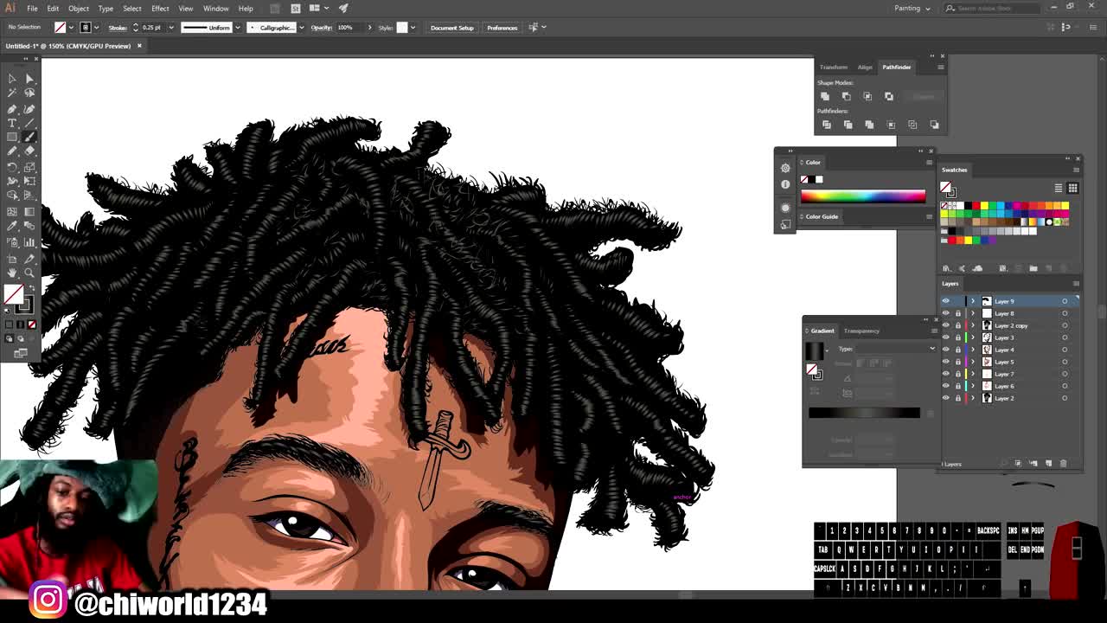Show swatches in thumbnail grid view

[1072, 188]
